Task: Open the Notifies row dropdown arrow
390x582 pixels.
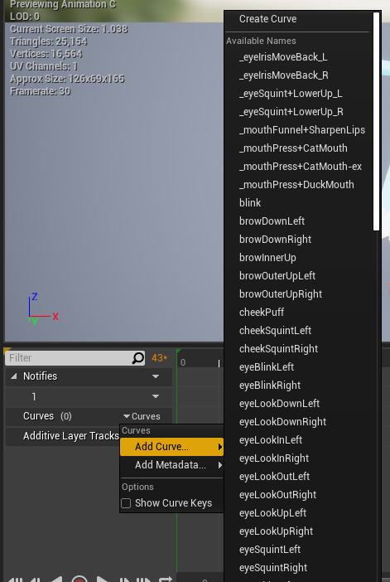Action: [156, 376]
